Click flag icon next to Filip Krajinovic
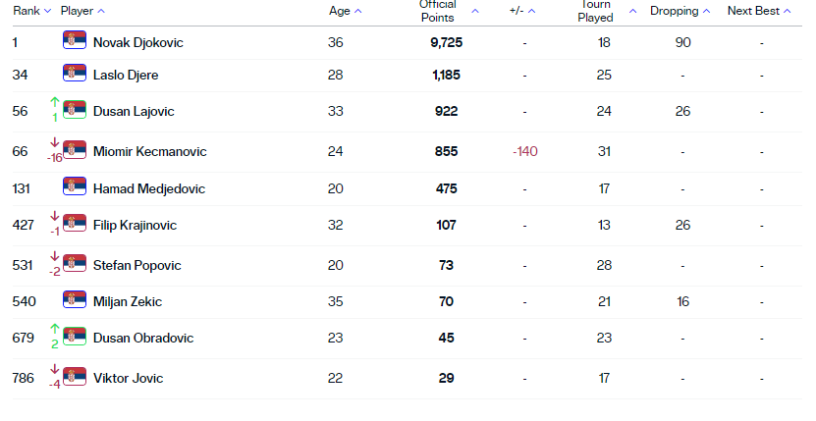 (x=75, y=225)
